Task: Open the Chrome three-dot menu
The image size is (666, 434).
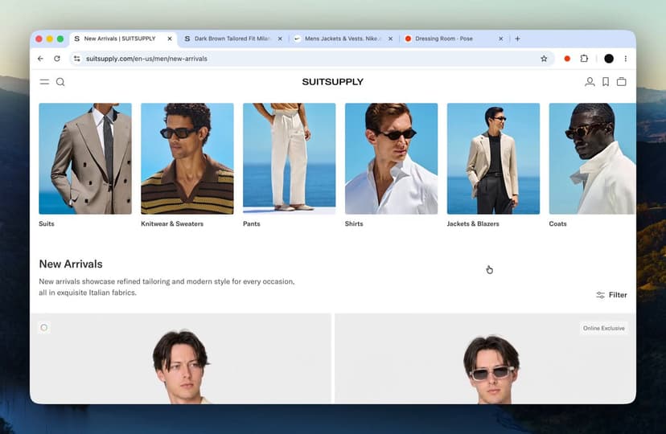Action: [625, 59]
